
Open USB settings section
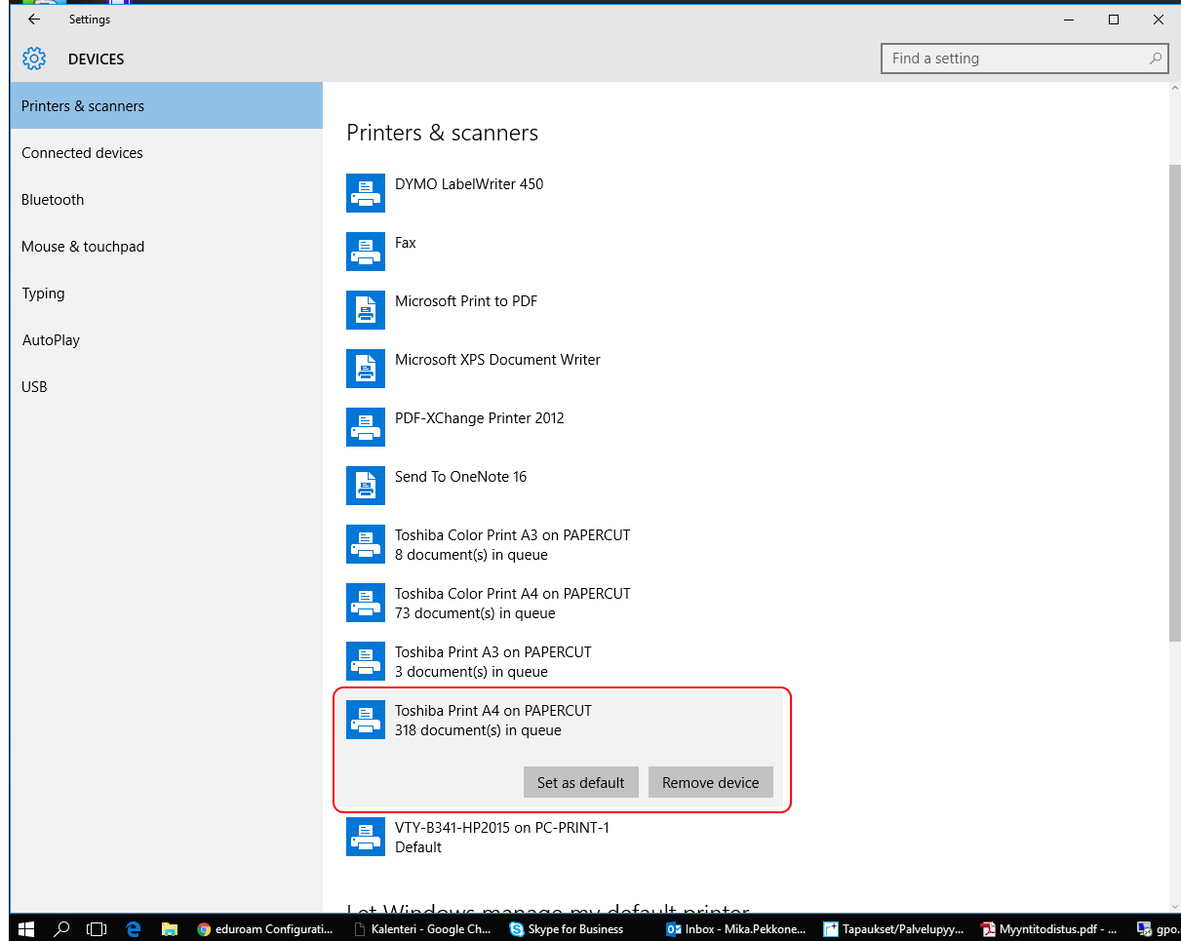click(167, 386)
